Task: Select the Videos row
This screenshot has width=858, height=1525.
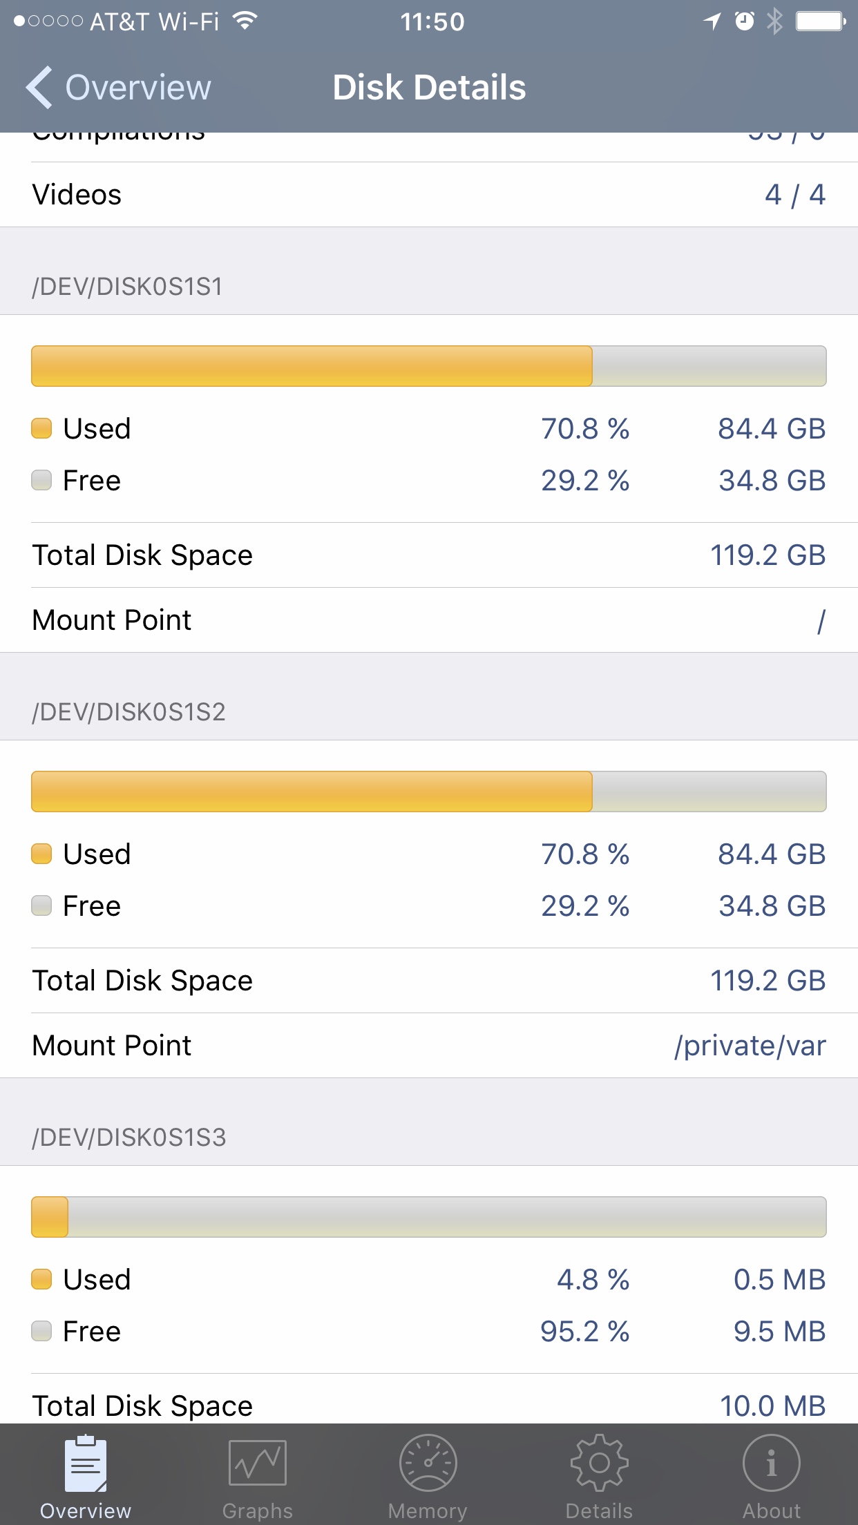Action: (429, 195)
